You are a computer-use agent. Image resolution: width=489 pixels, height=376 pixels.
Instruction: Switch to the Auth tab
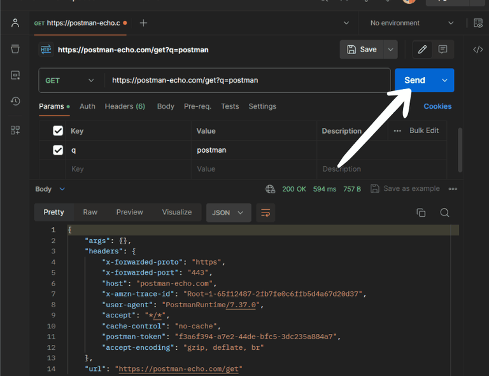(x=87, y=106)
